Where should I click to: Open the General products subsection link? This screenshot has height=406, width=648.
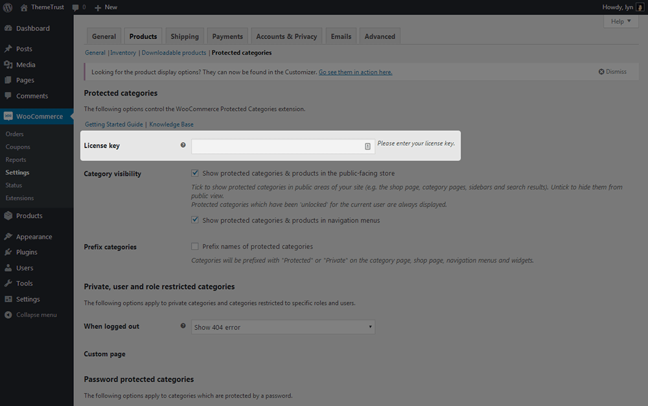(95, 53)
